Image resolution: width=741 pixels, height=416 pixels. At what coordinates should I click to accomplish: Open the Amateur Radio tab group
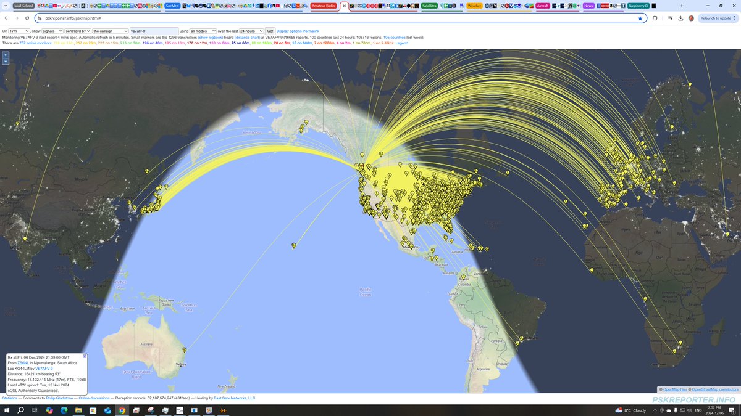[324, 6]
